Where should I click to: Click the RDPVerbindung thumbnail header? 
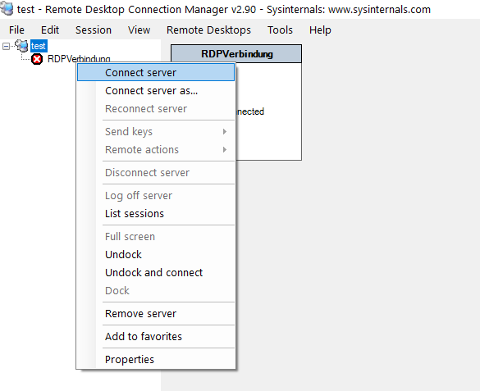tap(236, 54)
